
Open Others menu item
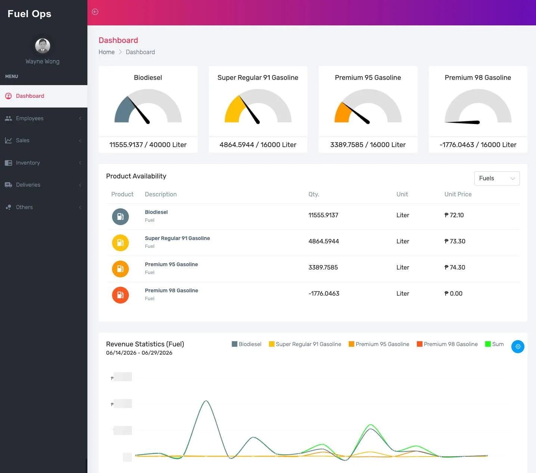(44, 207)
